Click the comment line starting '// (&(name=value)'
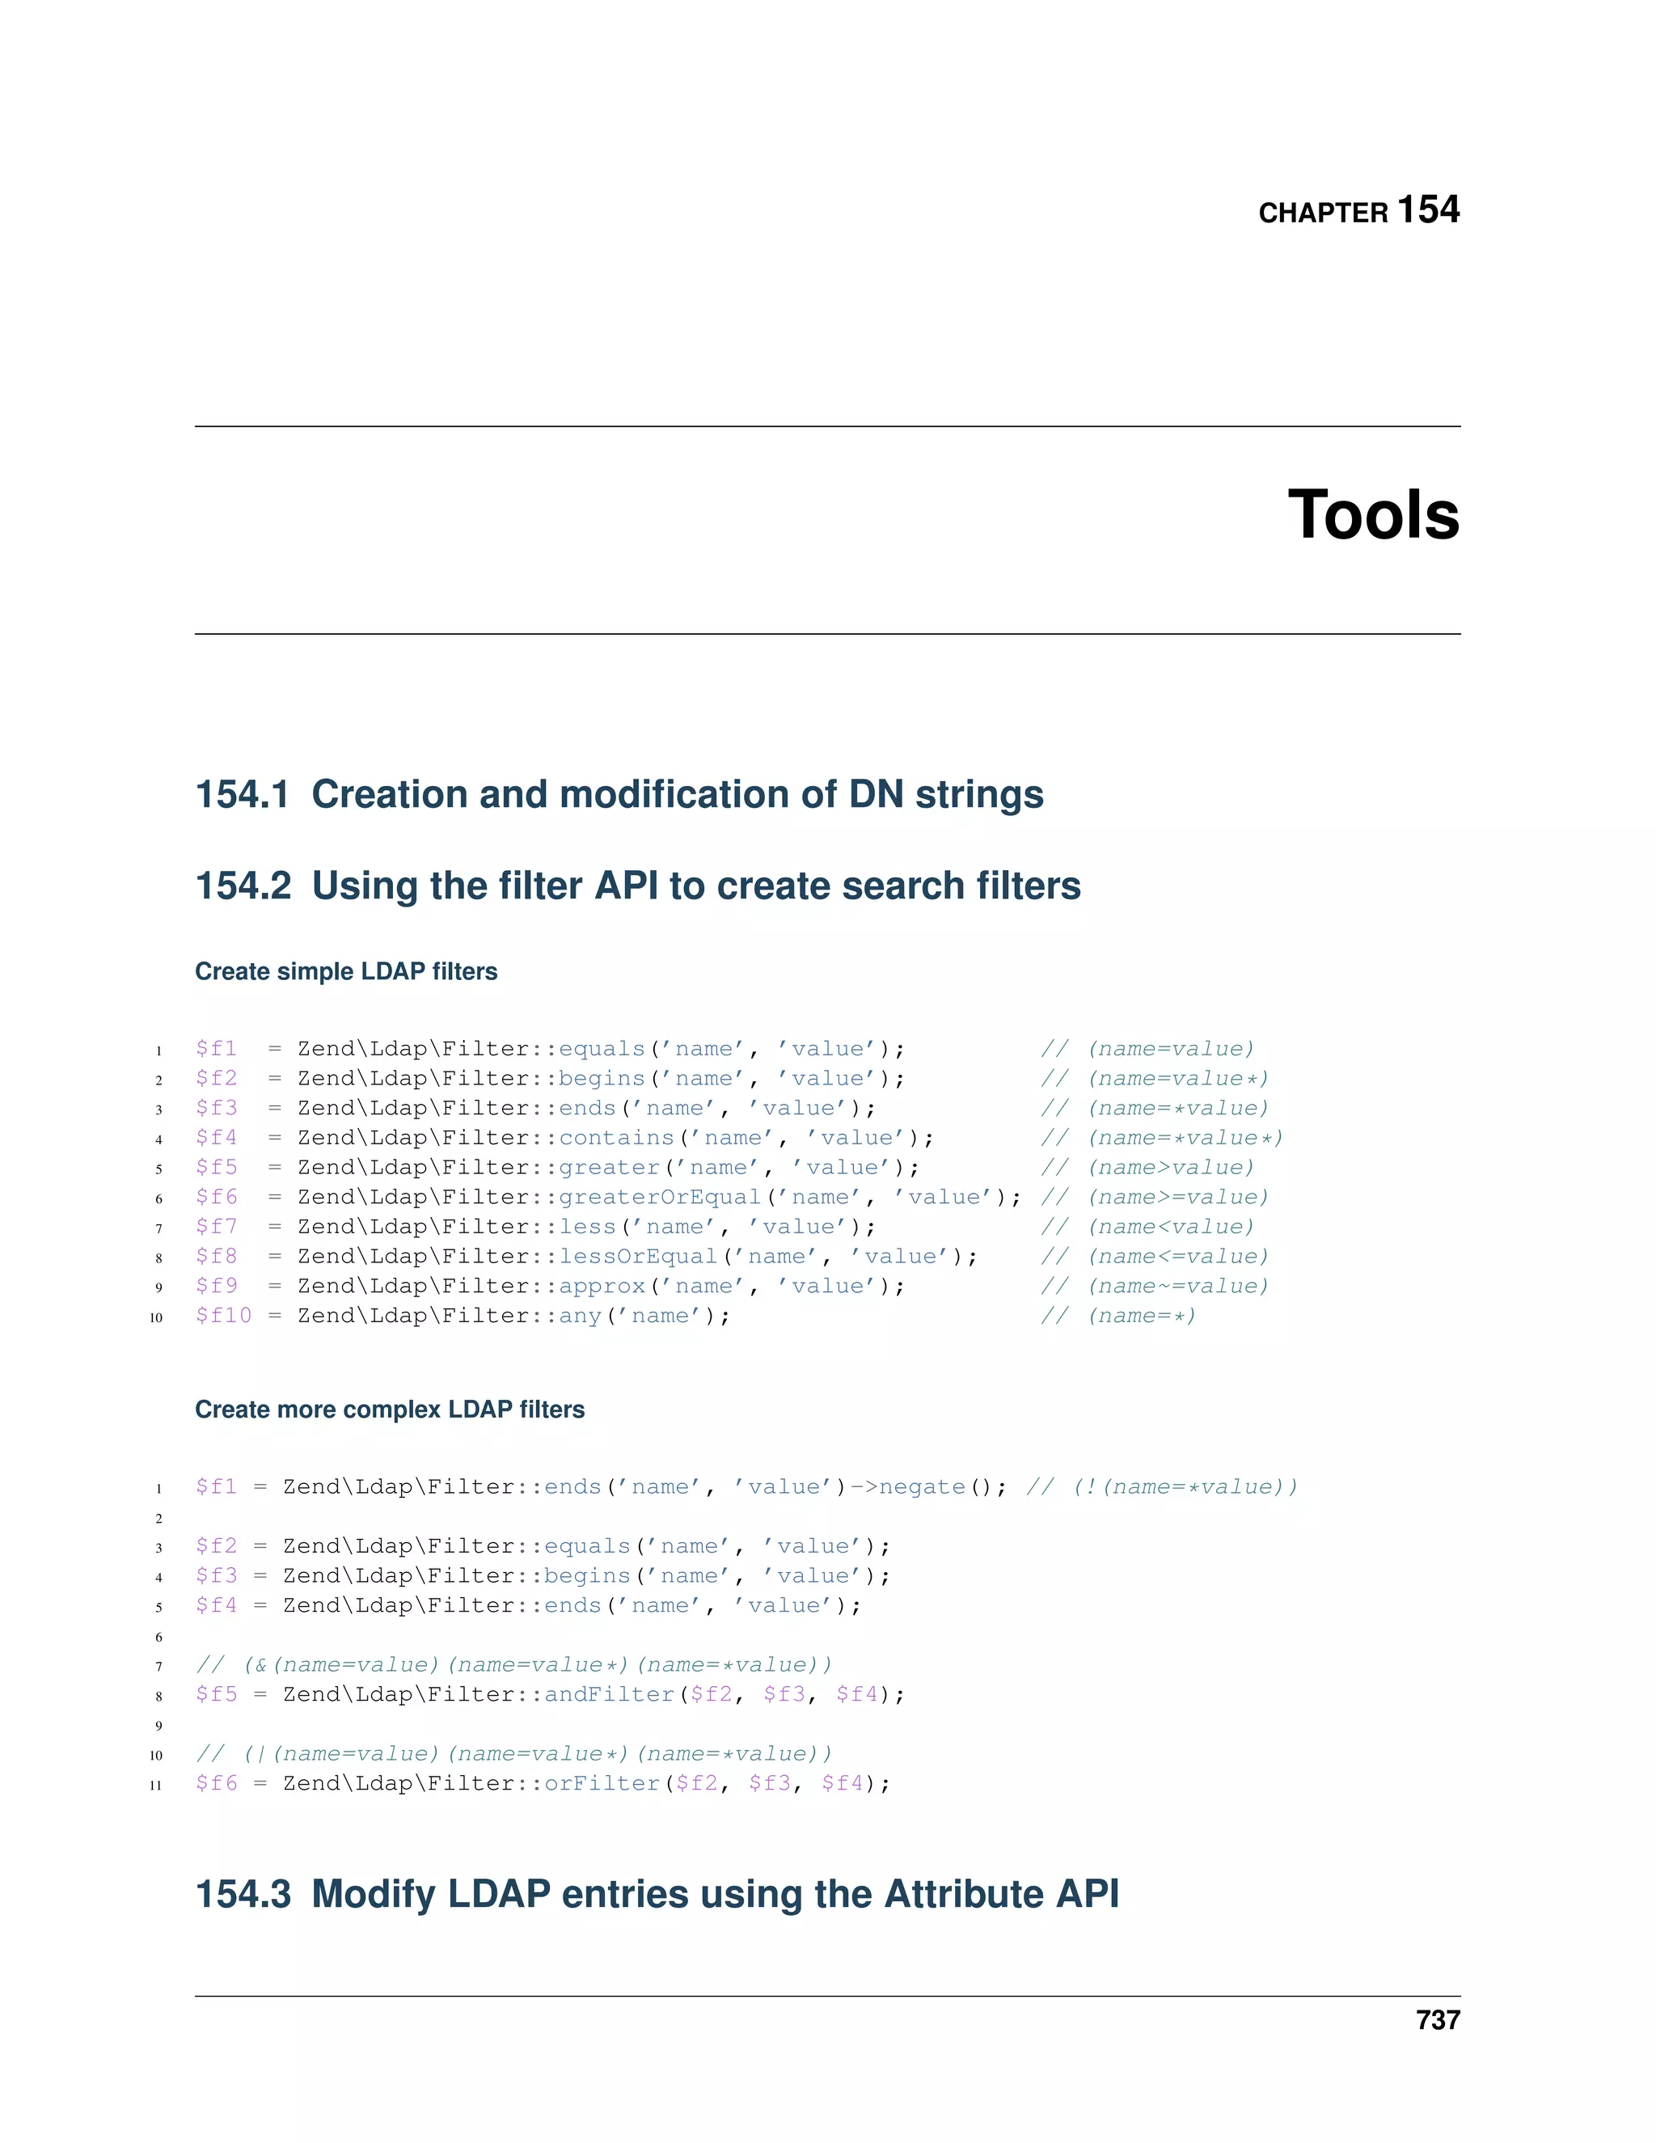Screen dimensions: 1656x2143 [514, 1665]
